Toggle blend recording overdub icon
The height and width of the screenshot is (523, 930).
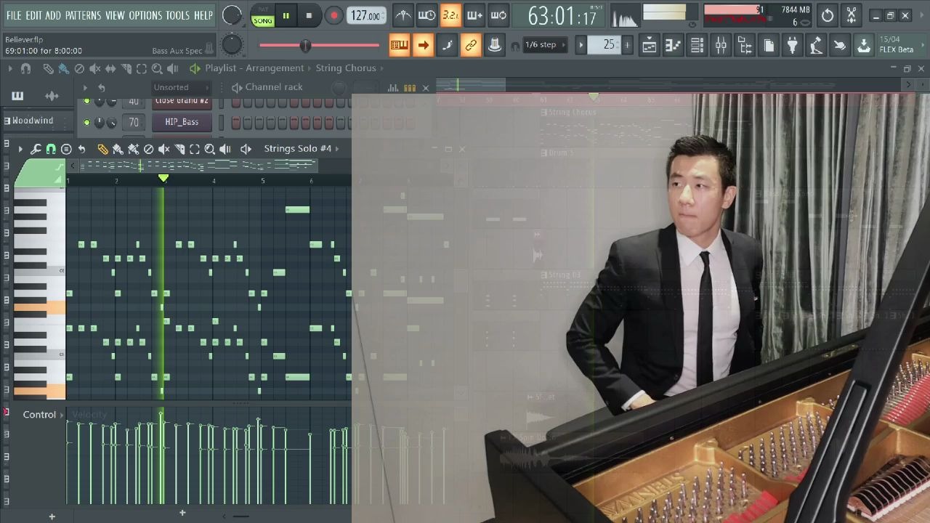point(474,15)
